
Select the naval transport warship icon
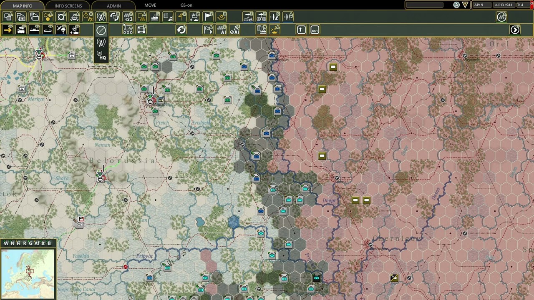pyautogui.click(x=35, y=30)
